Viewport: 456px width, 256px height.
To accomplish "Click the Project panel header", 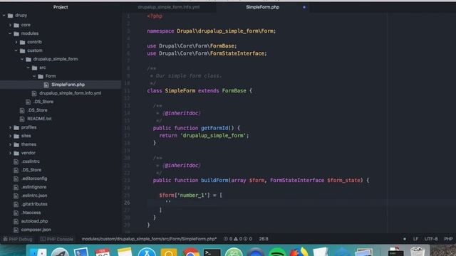I will 61,7.
